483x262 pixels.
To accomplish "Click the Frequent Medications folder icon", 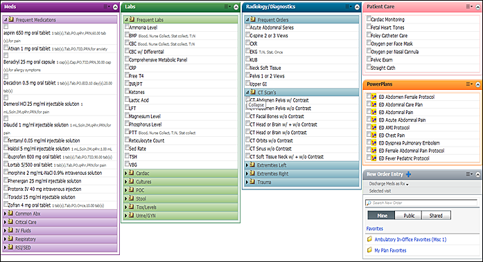I will tap(11, 19).
